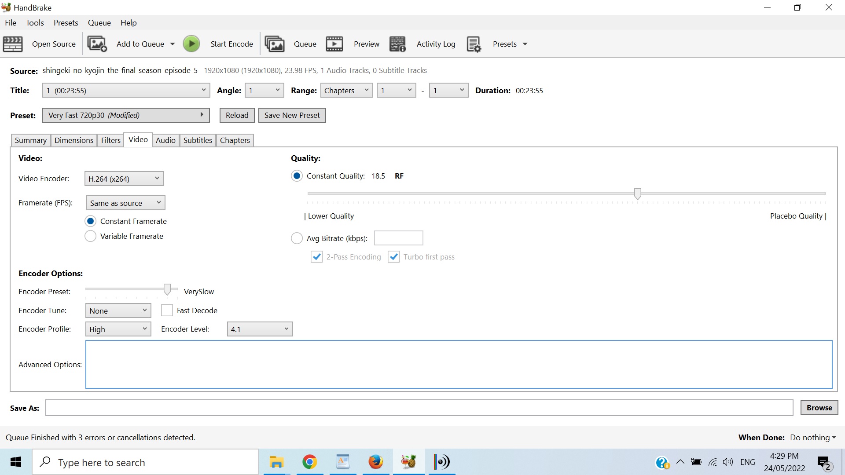Select Variable Framerate radio button

91,236
